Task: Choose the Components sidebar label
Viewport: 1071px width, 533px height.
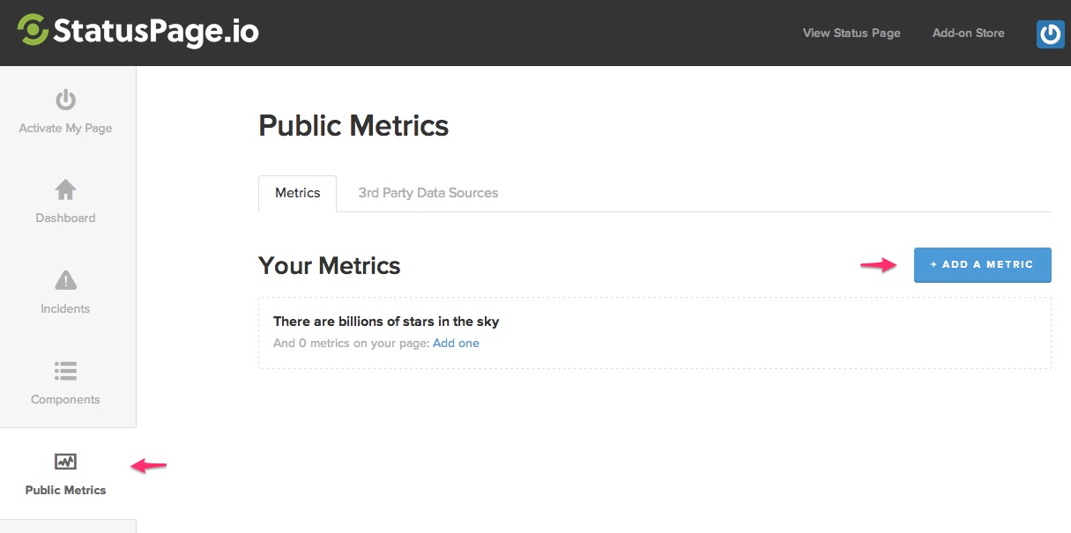Action: pyautogui.click(x=65, y=399)
